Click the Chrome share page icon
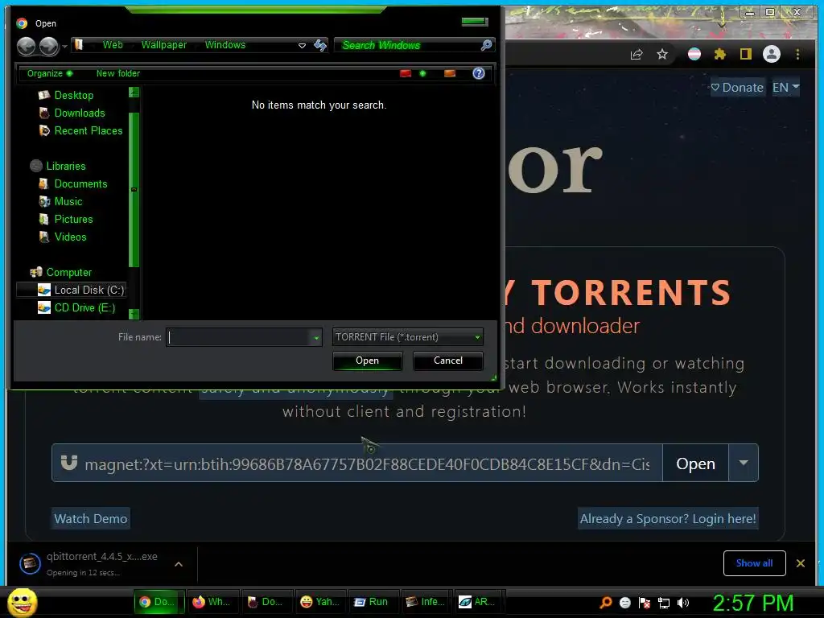Image resolution: width=824 pixels, height=618 pixels. [x=637, y=54]
